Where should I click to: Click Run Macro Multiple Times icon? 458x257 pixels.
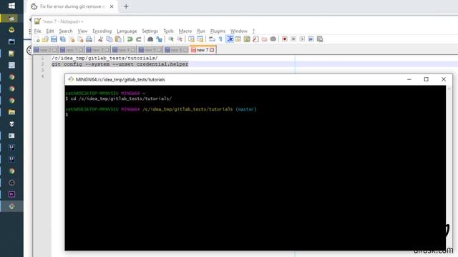[311, 39]
